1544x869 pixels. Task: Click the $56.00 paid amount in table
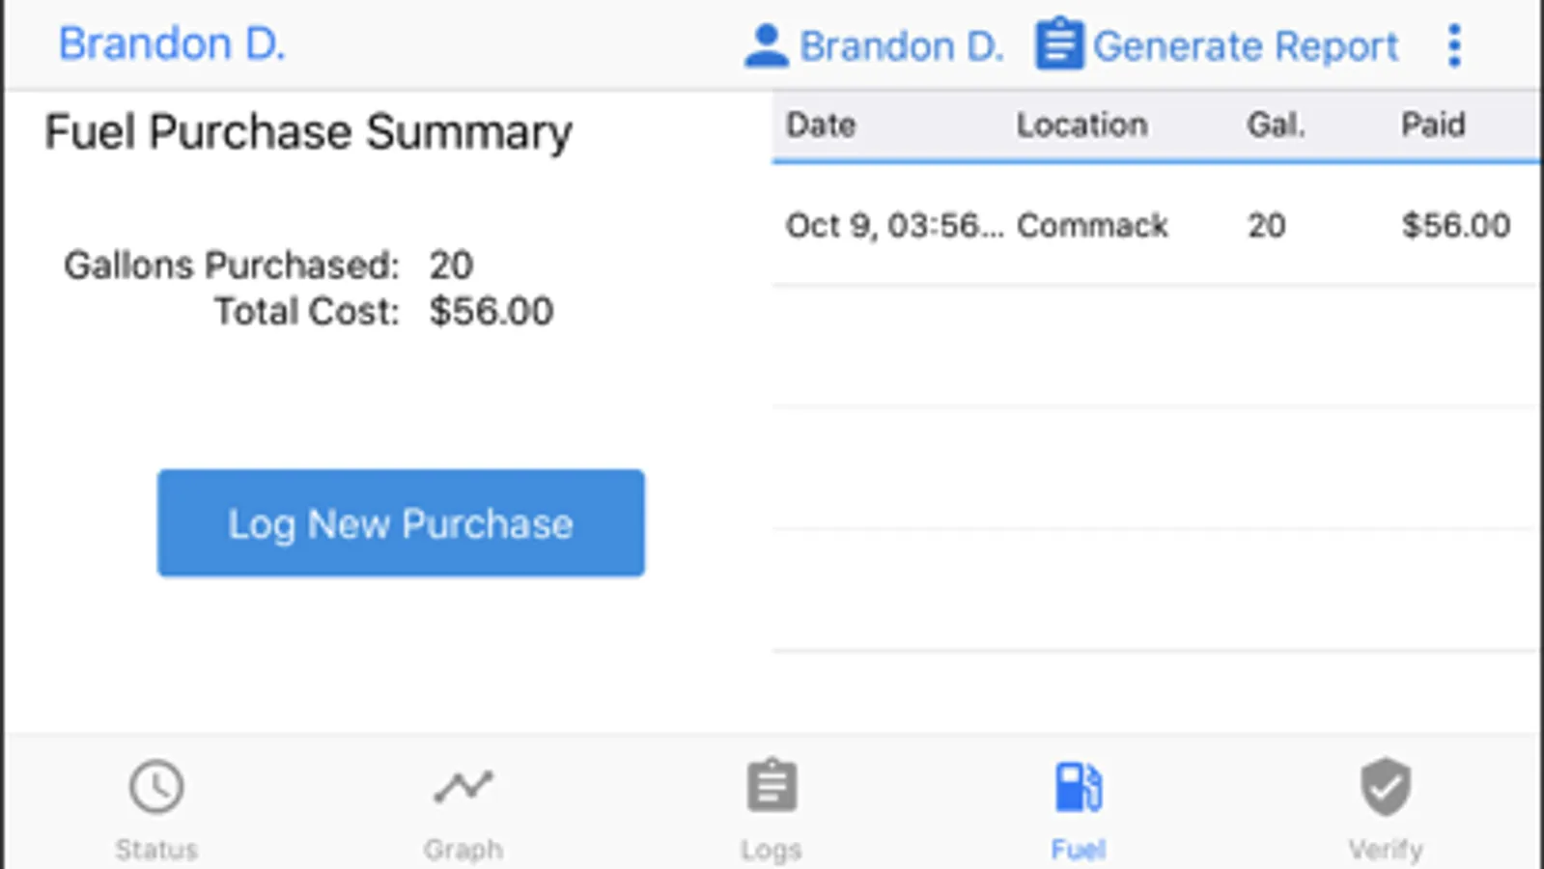pyautogui.click(x=1455, y=226)
